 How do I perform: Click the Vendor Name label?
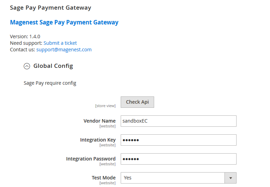tap(99, 121)
